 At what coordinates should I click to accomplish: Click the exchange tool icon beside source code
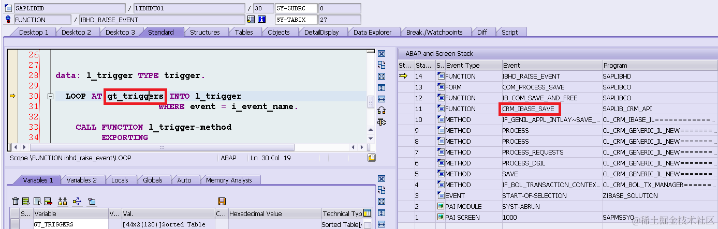[x=382, y=65]
